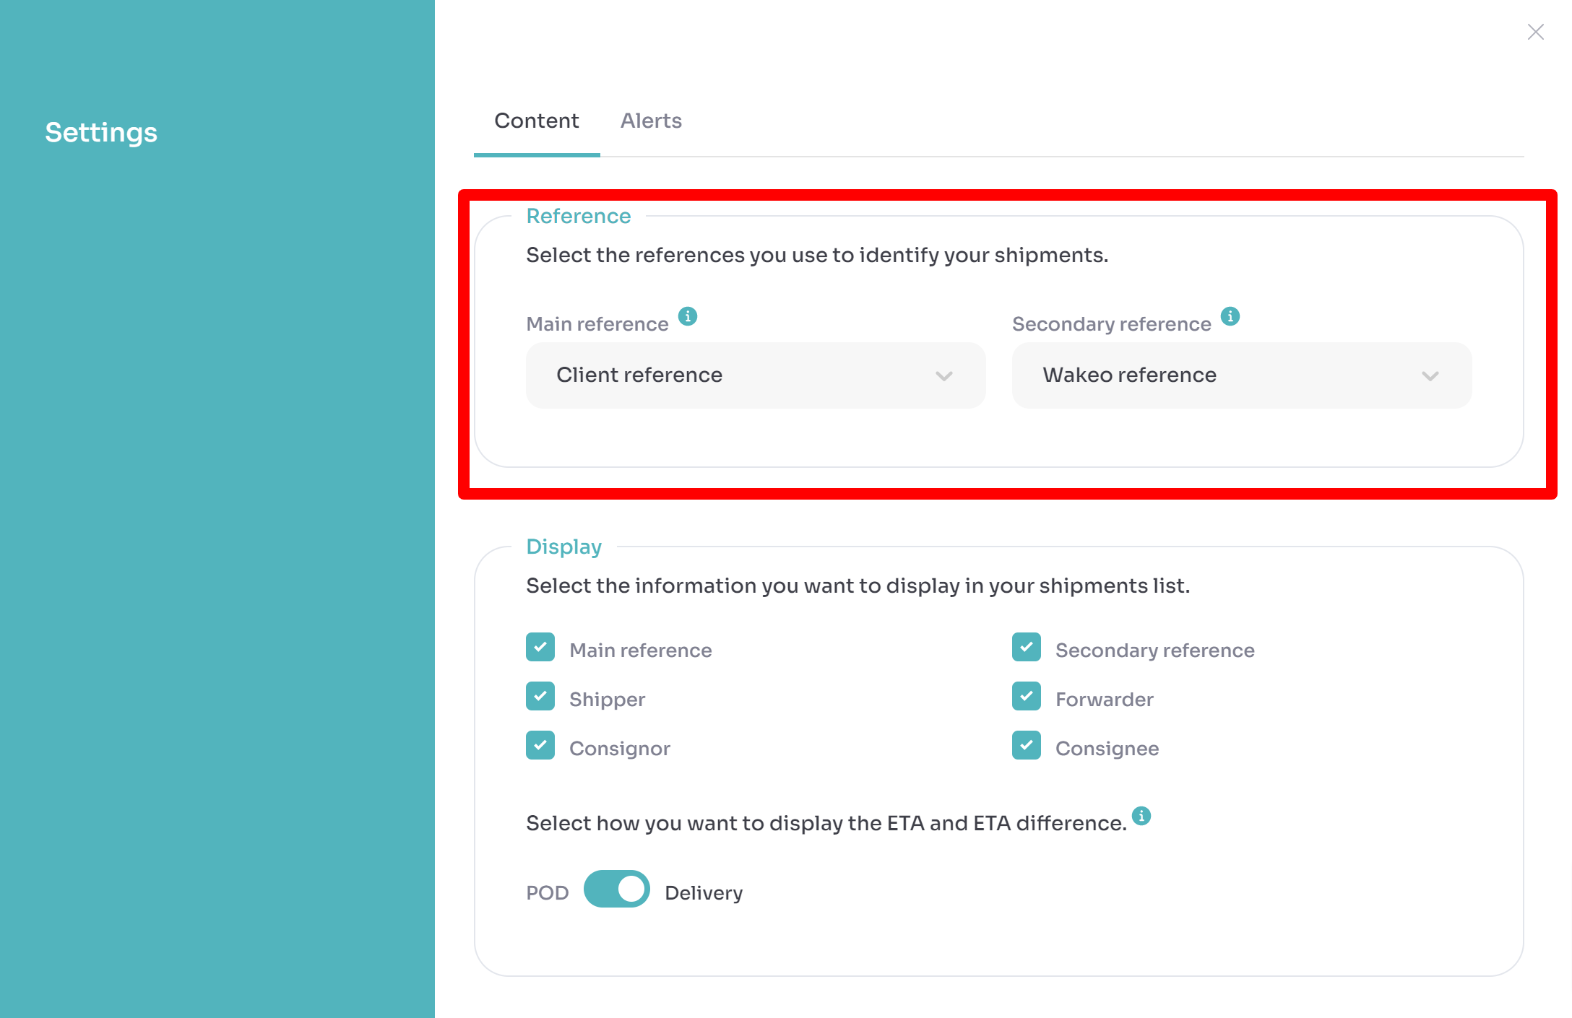Uncheck the Main reference checkbox

(540, 648)
